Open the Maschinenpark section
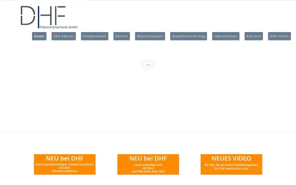296x185 pixels. [x=150, y=36]
